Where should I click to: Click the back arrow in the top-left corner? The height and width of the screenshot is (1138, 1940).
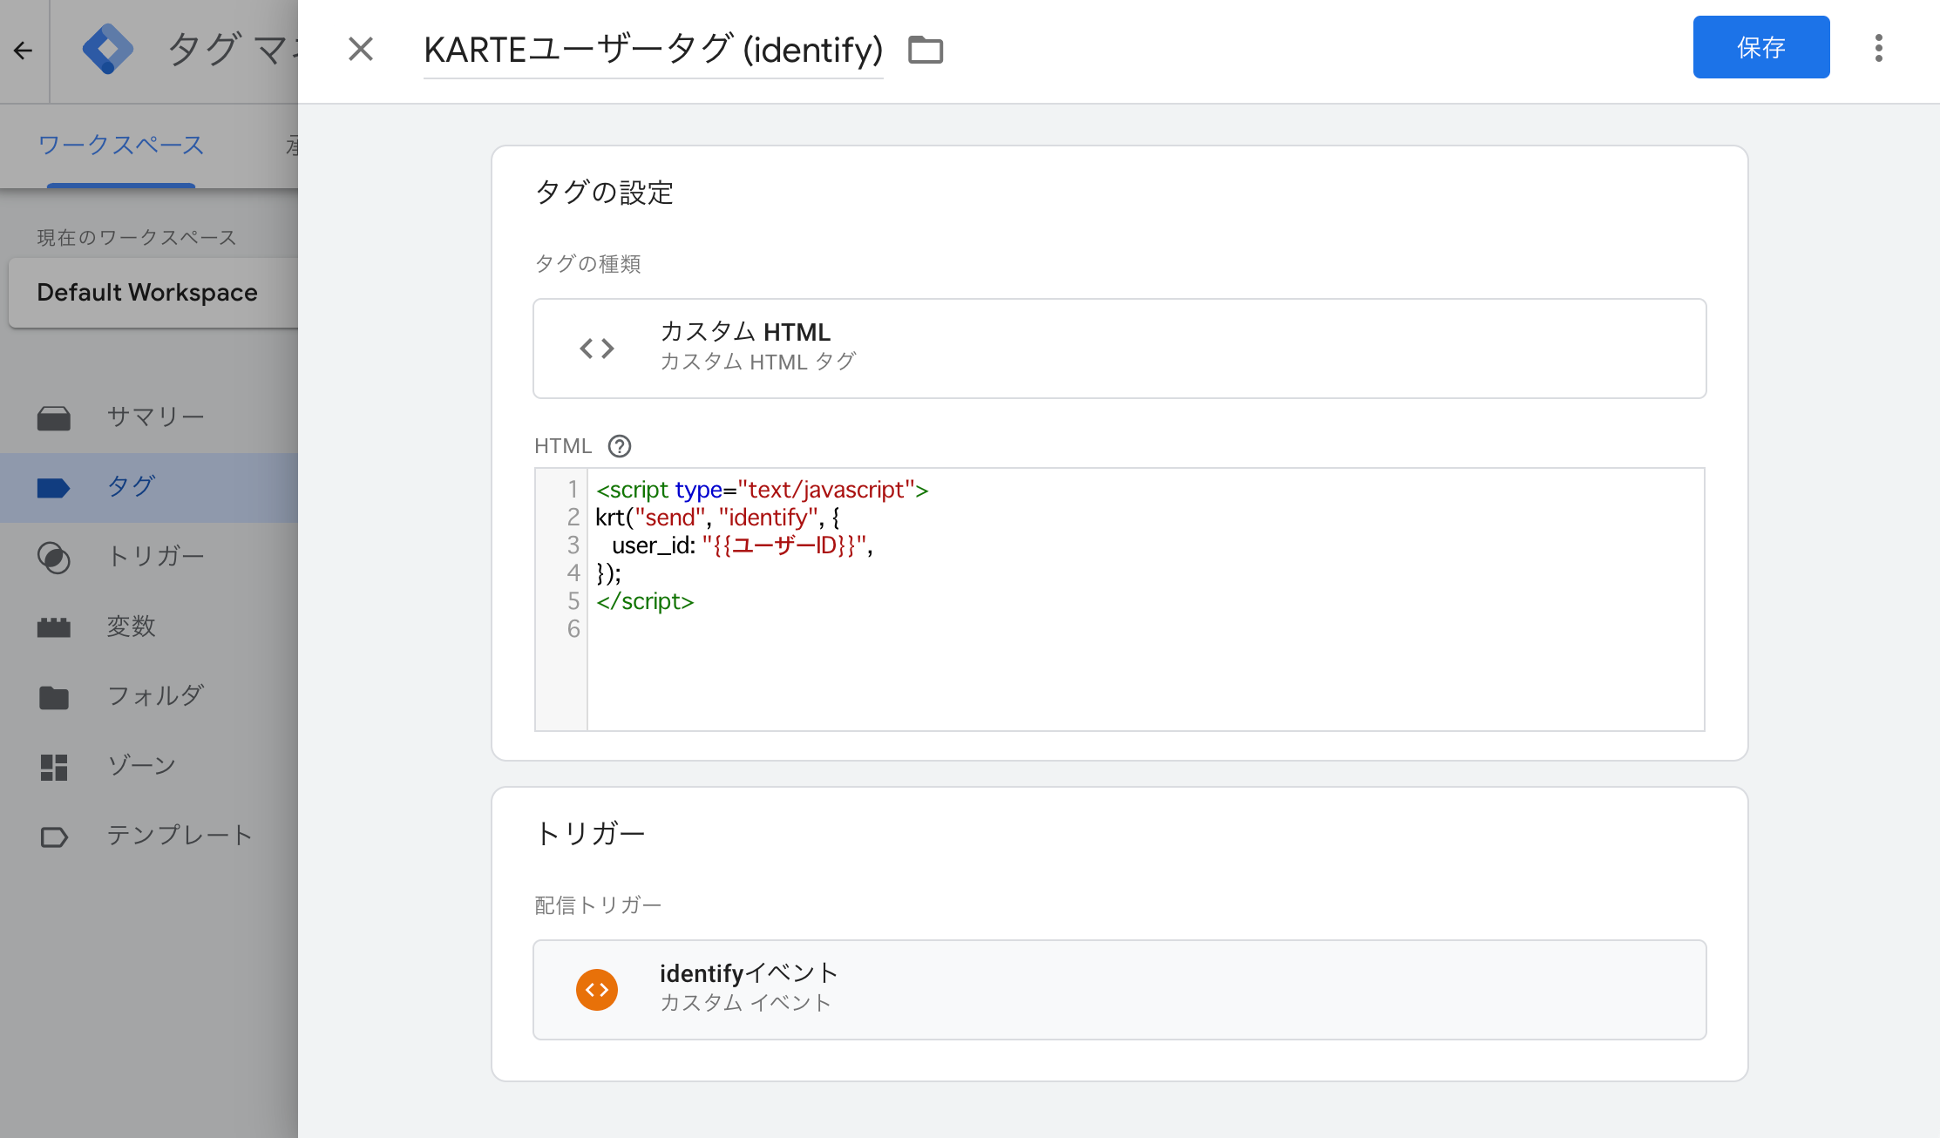click(24, 51)
